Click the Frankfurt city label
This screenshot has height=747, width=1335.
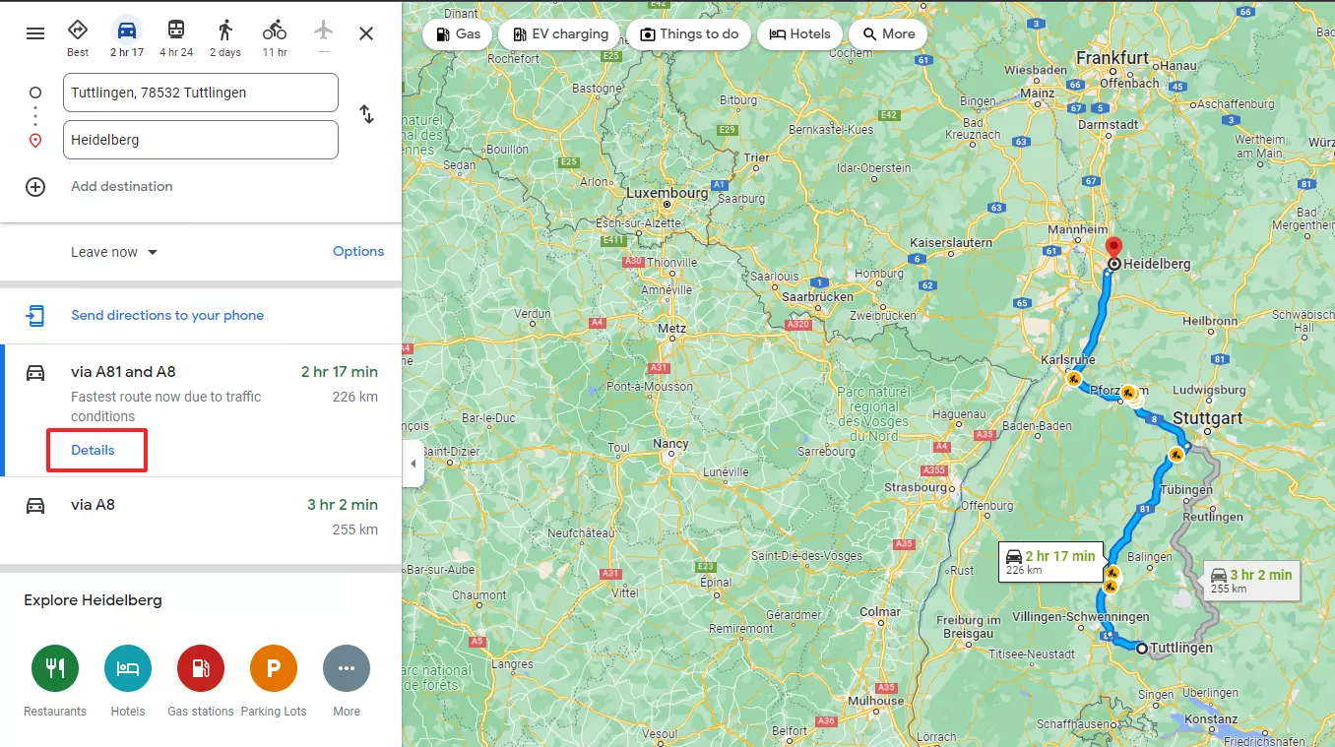1112,58
